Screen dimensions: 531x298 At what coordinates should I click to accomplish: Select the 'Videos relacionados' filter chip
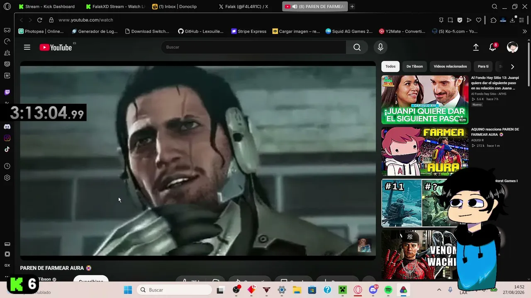coord(450,66)
